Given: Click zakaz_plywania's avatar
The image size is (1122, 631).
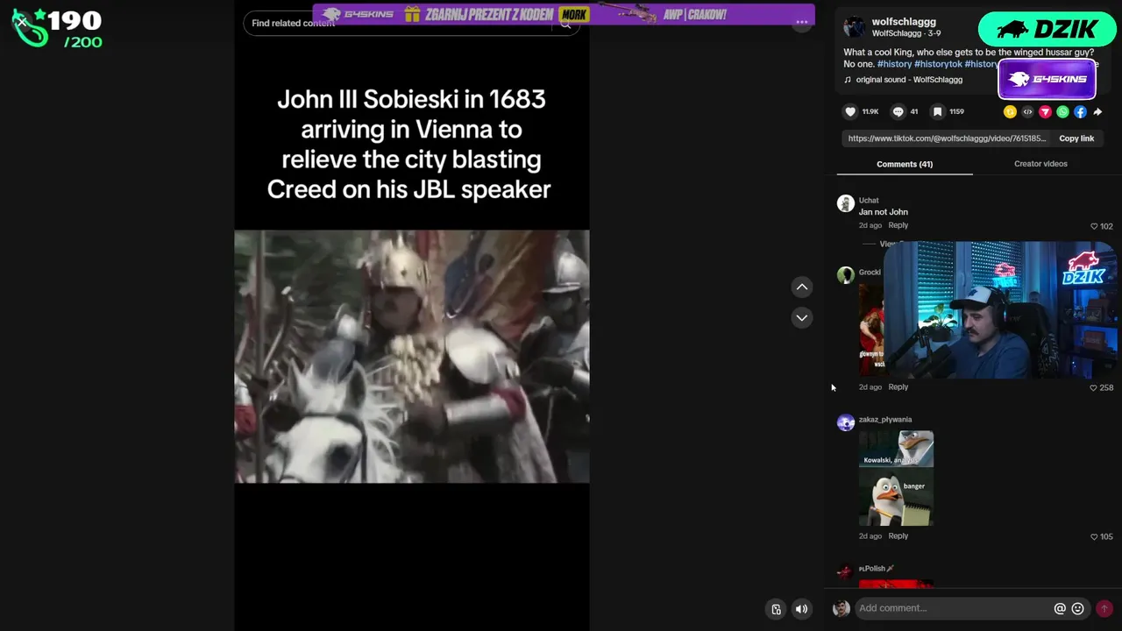Looking at the screenshot, I should (x=846, y=422).
